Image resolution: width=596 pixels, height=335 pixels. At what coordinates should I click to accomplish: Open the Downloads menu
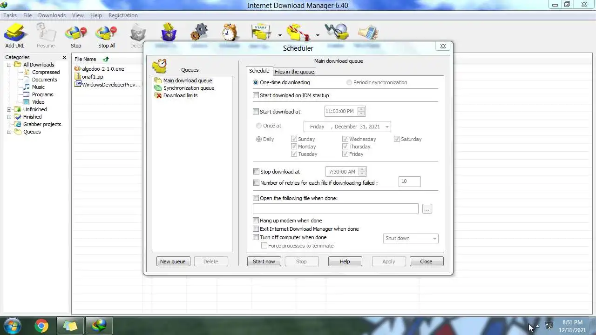point(52,15)
